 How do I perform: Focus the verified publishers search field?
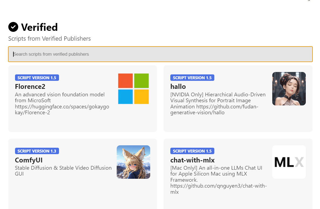(x=160, y=54)
